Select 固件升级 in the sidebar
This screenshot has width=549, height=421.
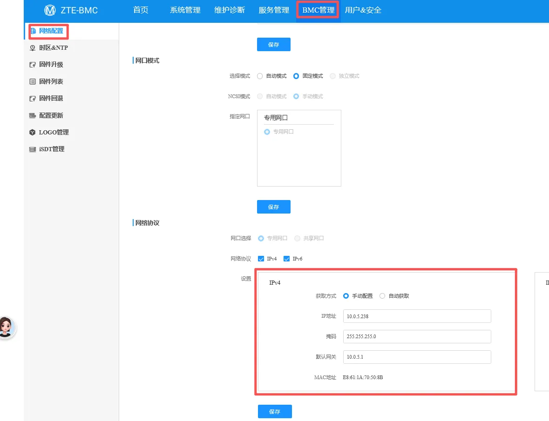(x=51, y=65)
